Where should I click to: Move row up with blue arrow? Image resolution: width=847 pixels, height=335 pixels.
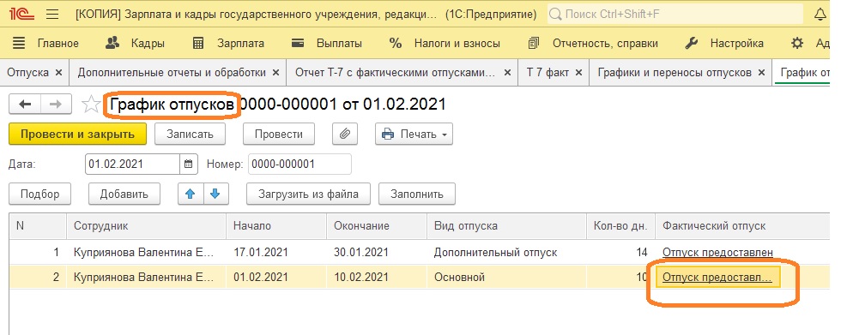coord(191,194)
